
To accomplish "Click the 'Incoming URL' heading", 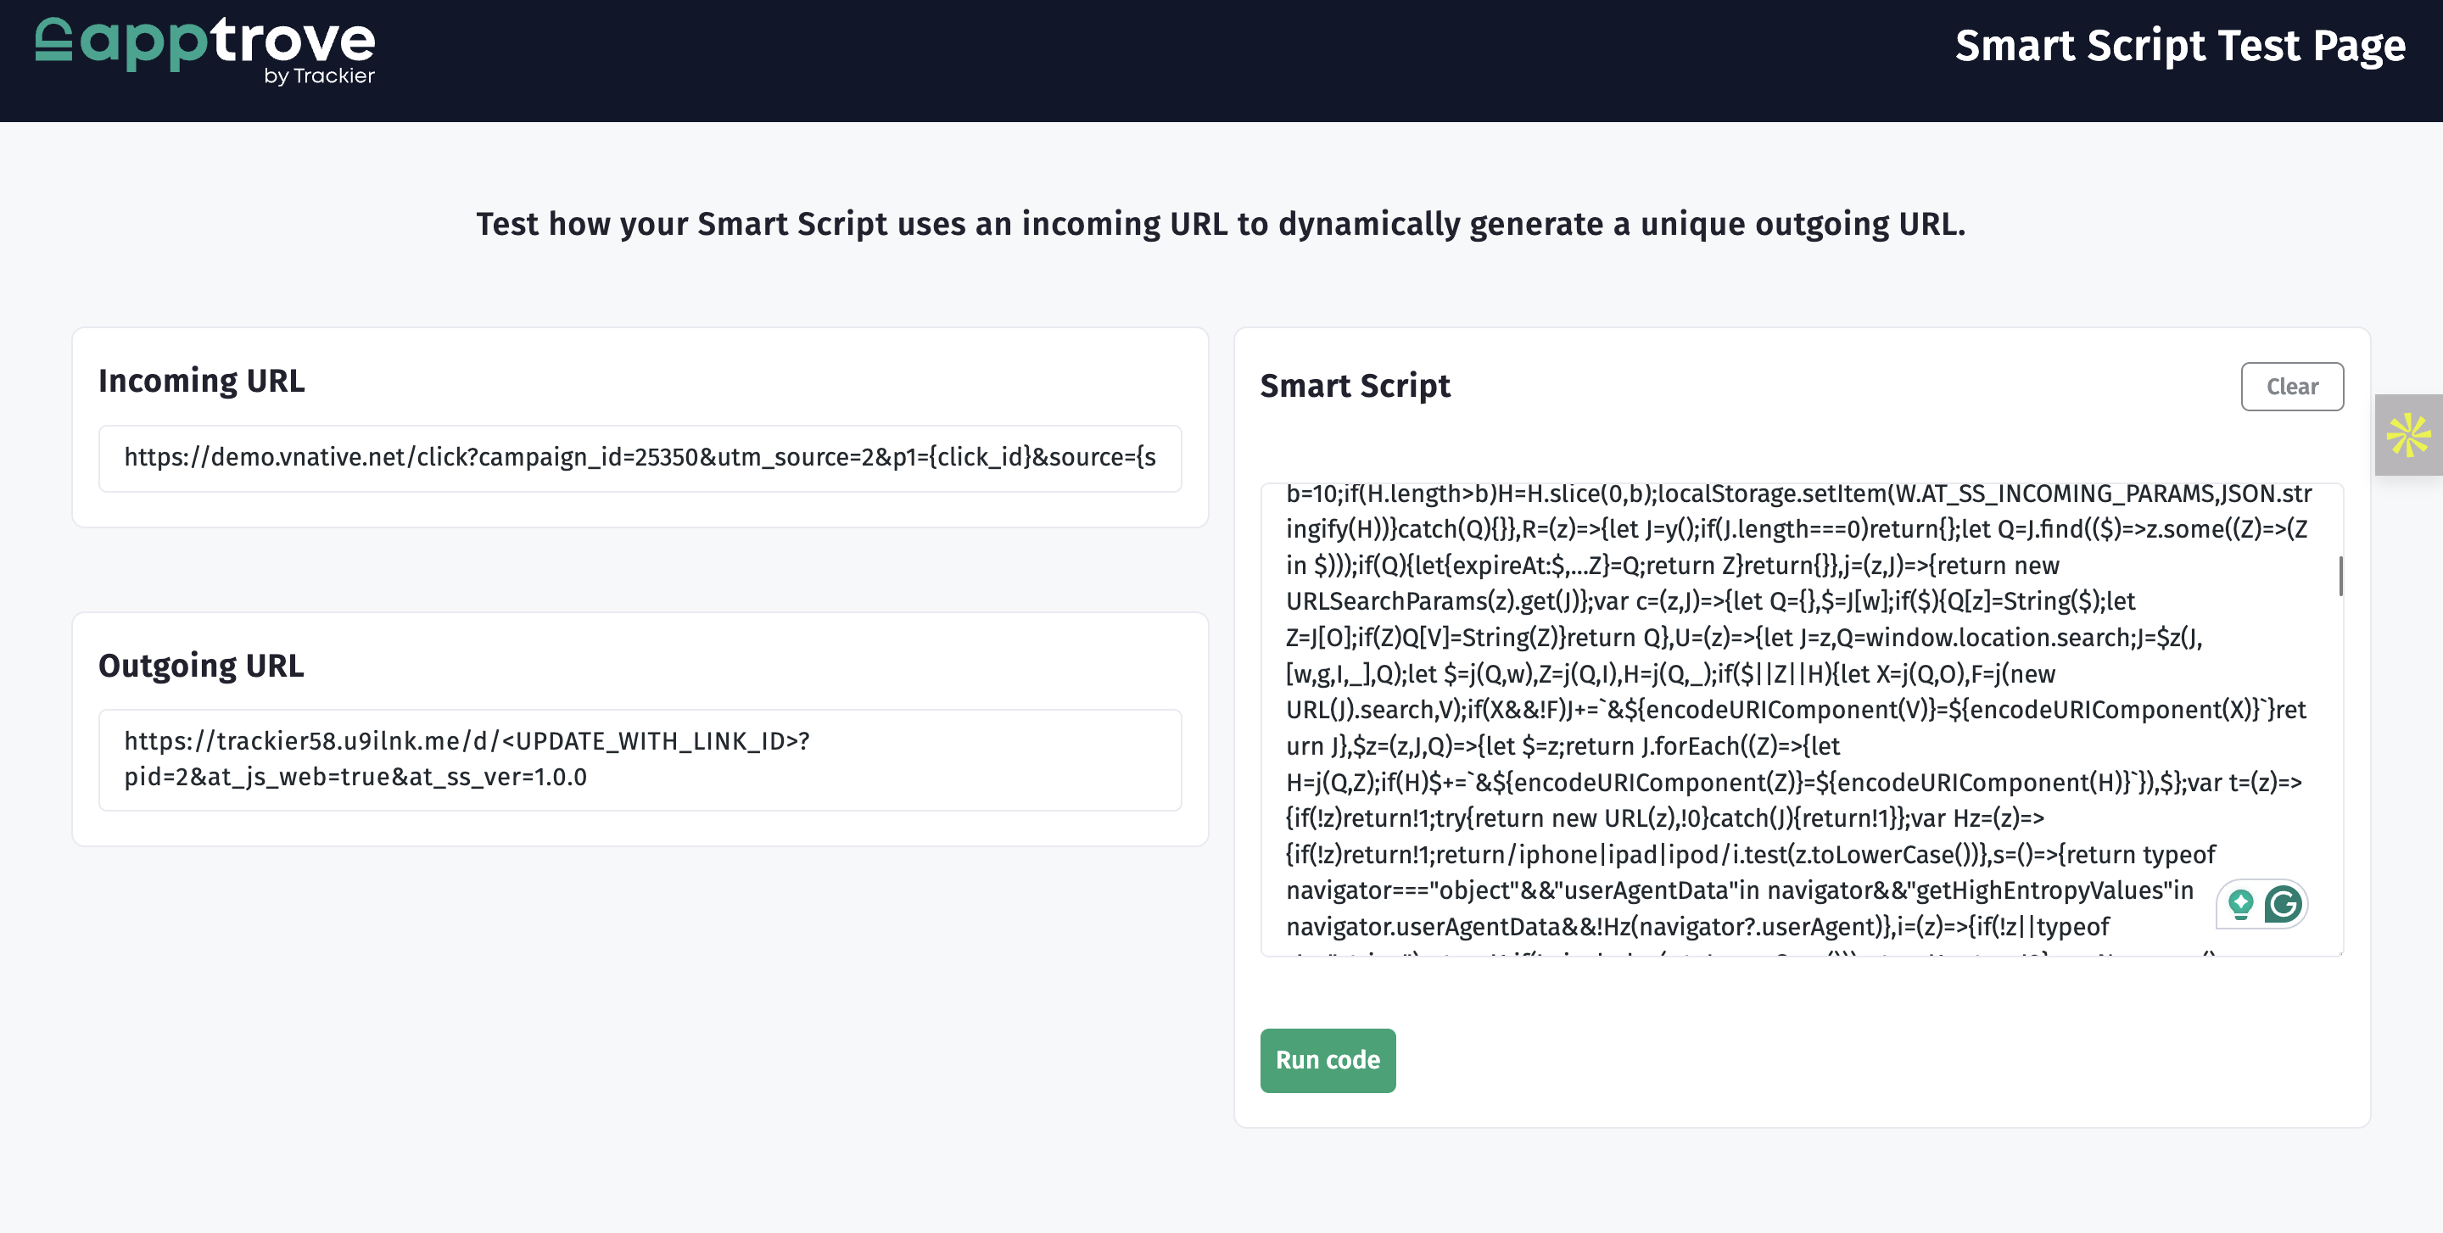I will pos(201,380).
